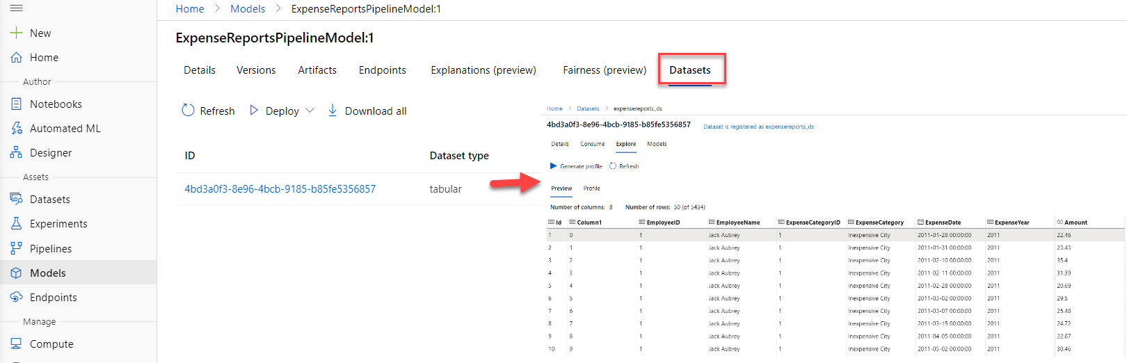Viewport: 1127px width, 363px height.
Task: Click the '2011-04-05 00:00:00' date cell
Action: coord(944,336)
